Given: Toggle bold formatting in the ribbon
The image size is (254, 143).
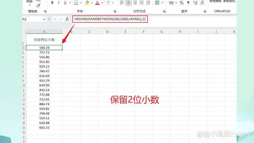Looking at the screenshot, I should [52, 3].
